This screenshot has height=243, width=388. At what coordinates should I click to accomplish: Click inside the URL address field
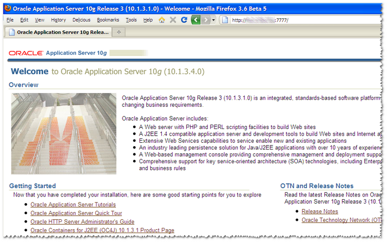coord(305,20)
